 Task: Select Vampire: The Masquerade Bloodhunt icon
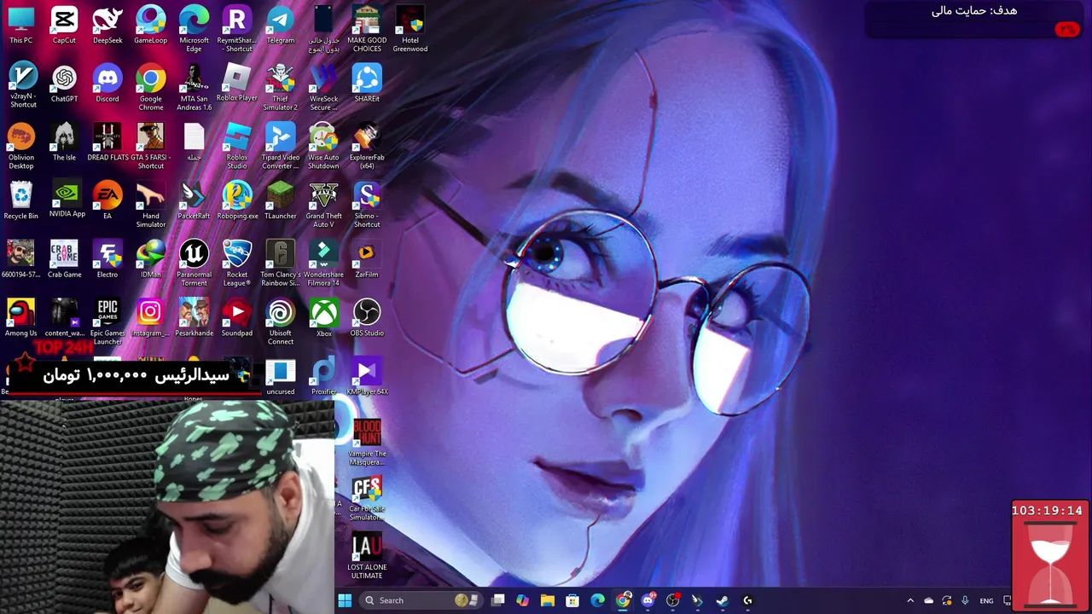(x=367, y=441)
